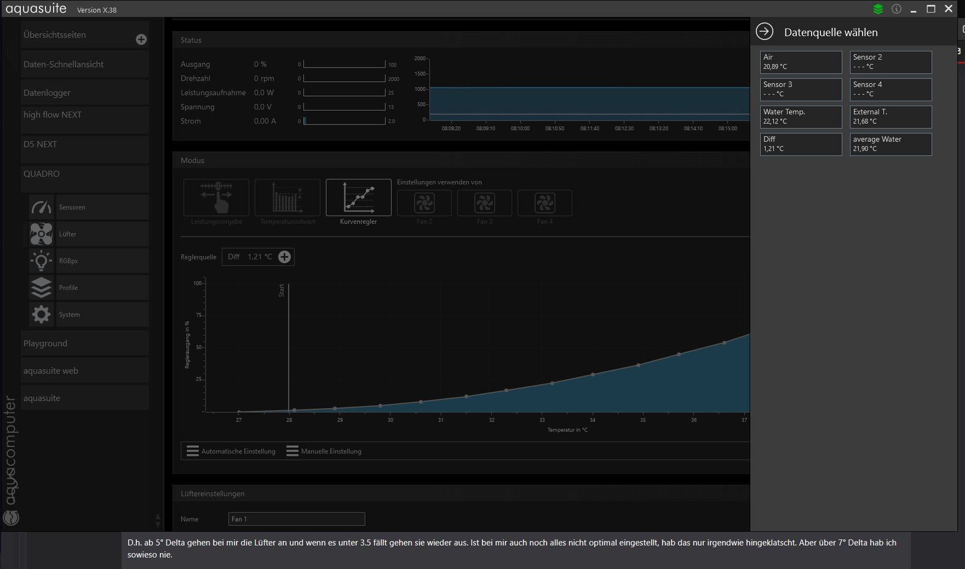The width and height of the screenshot is (965, 569).
Task: Click the curve point near 34 °C
Action: pos(593,375)
